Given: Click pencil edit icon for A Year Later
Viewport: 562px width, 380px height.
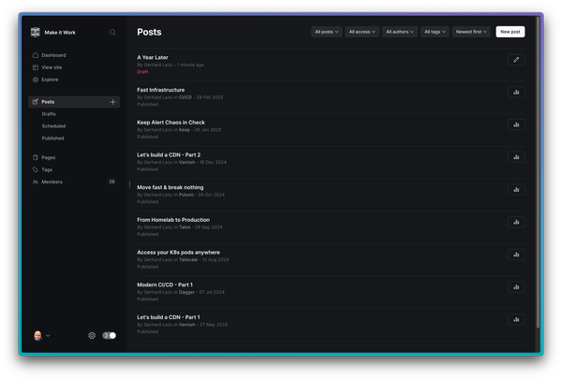Looking at the screenshot, I should click(x=516, y=60).
